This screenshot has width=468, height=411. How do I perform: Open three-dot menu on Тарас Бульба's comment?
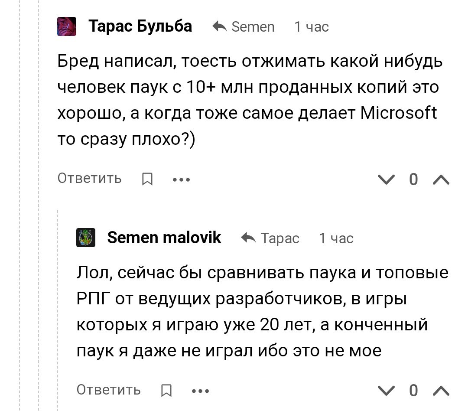[x=181, y=179]
